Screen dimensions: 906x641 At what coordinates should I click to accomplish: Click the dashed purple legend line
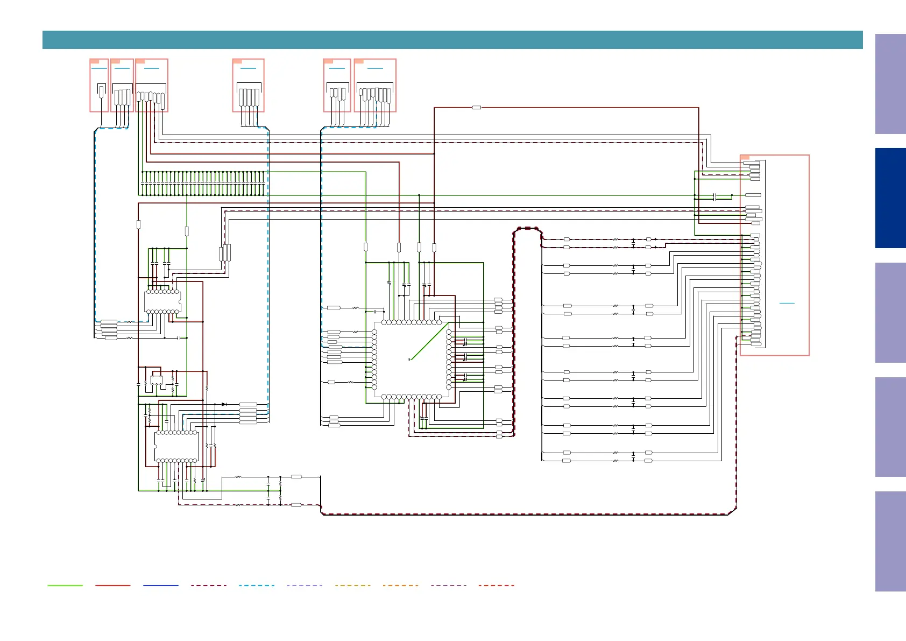449,586
